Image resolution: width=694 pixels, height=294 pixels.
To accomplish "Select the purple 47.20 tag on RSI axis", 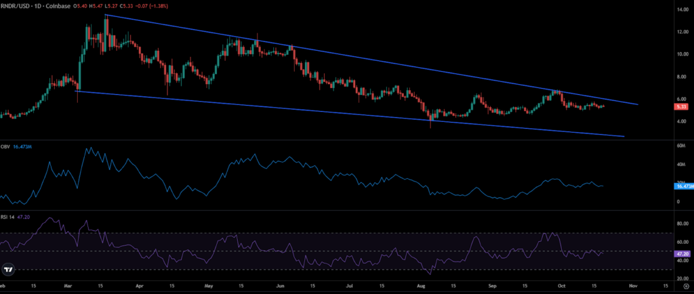I will [x=682, y=254].
